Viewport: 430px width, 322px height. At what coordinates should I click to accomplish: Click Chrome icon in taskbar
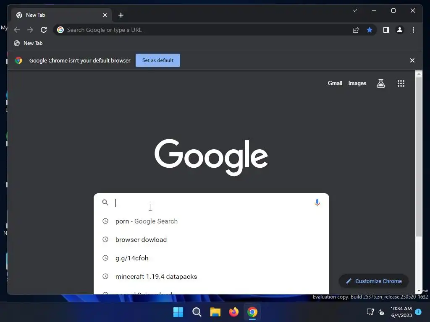tap(252, 312)
